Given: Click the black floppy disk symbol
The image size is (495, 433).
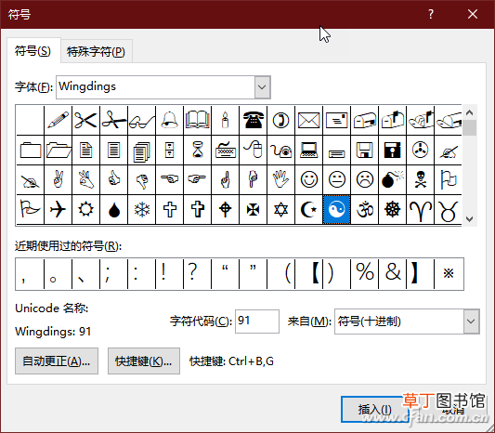Looking at the screenshot, I should 393,150.
